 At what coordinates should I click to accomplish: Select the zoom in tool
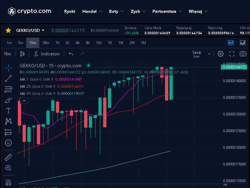tap(8, 168)
